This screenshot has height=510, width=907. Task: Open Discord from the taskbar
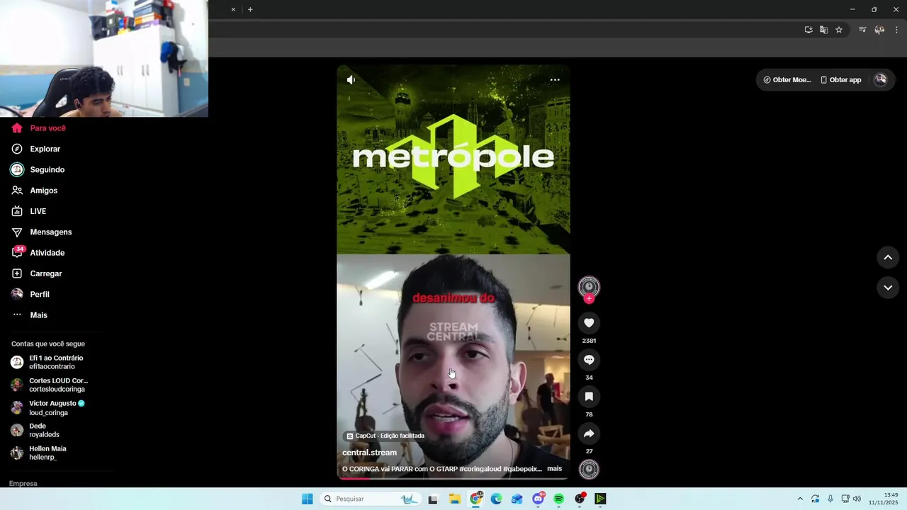pyautogui.click(x=539, y=499)
